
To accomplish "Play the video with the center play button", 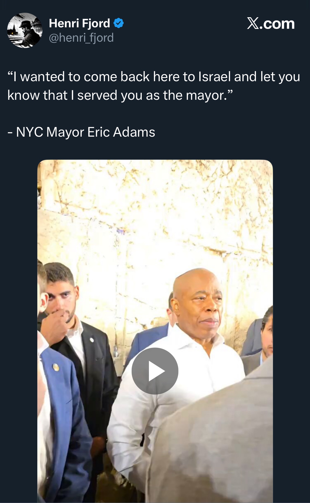I will pyautogui.click(x=155, y=371).
